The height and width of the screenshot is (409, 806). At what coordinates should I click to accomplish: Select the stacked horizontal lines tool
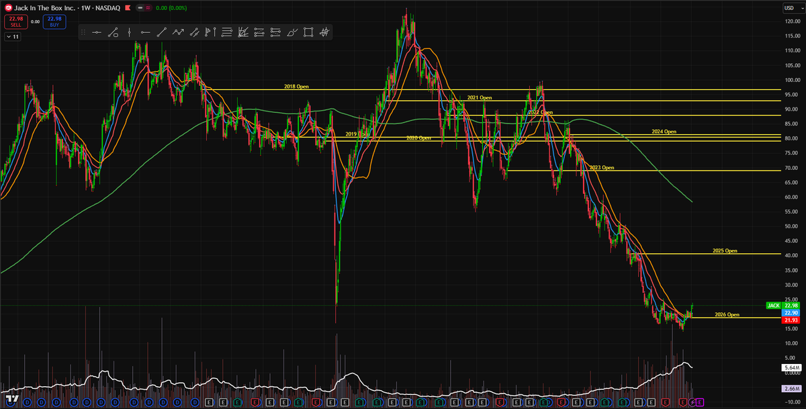click(x=226, y=32)
